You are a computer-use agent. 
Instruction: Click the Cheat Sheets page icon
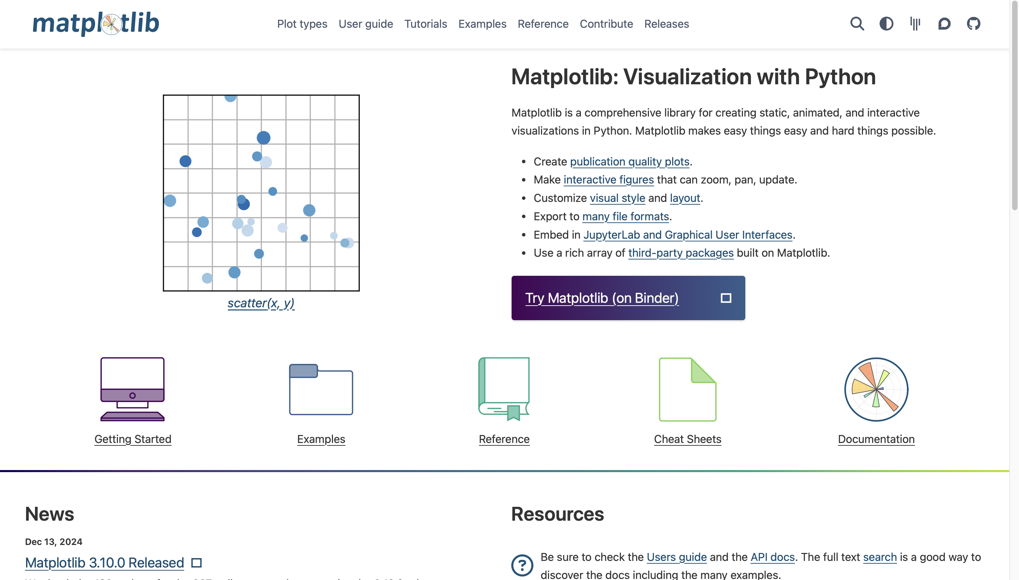coord(687,389)
